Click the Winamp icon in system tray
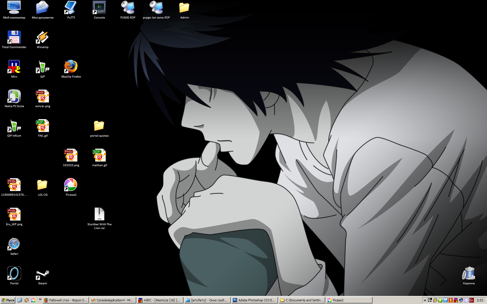Viewport: 487px width, 304px height. pyautogui.click(x=435, y=300)
